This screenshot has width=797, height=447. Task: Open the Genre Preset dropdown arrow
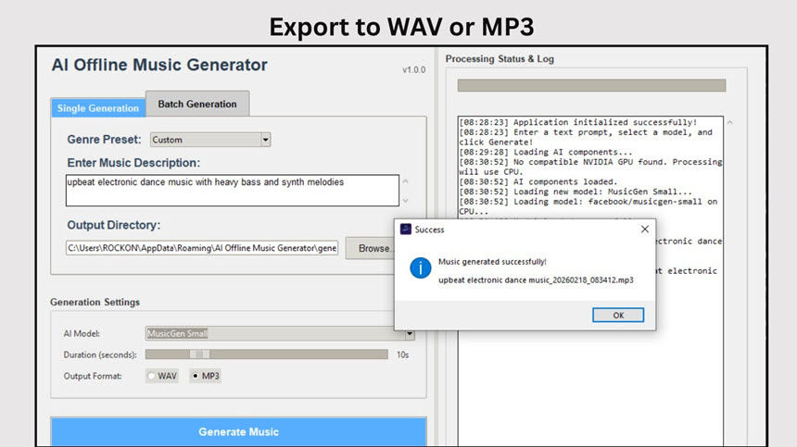[x=265, y=140]
